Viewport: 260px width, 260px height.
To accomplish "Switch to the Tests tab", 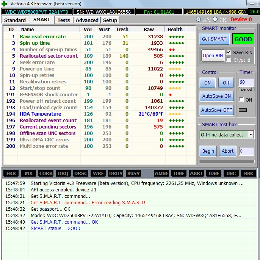I will pos(64,20).
